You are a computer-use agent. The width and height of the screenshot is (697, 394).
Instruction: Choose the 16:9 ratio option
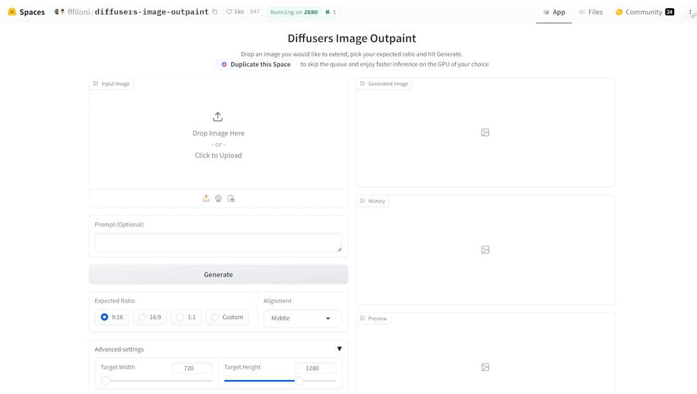coord(143,317)
